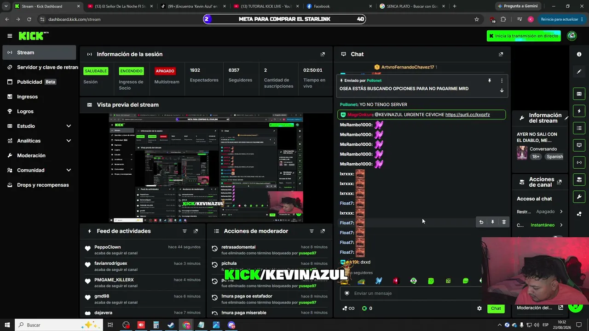
Task: Select Stream in the sidebar
Action: click(39, 52)
